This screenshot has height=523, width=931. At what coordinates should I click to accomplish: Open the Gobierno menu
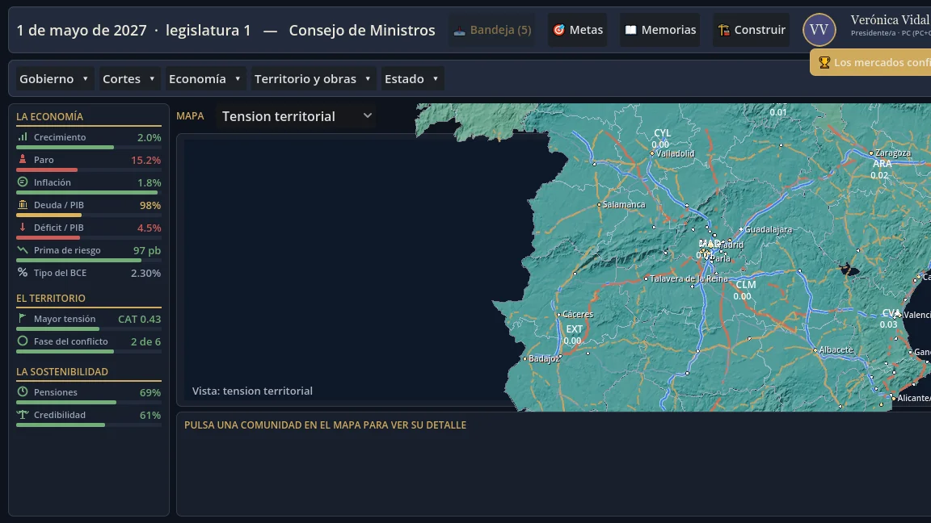[x=53, y=79]
